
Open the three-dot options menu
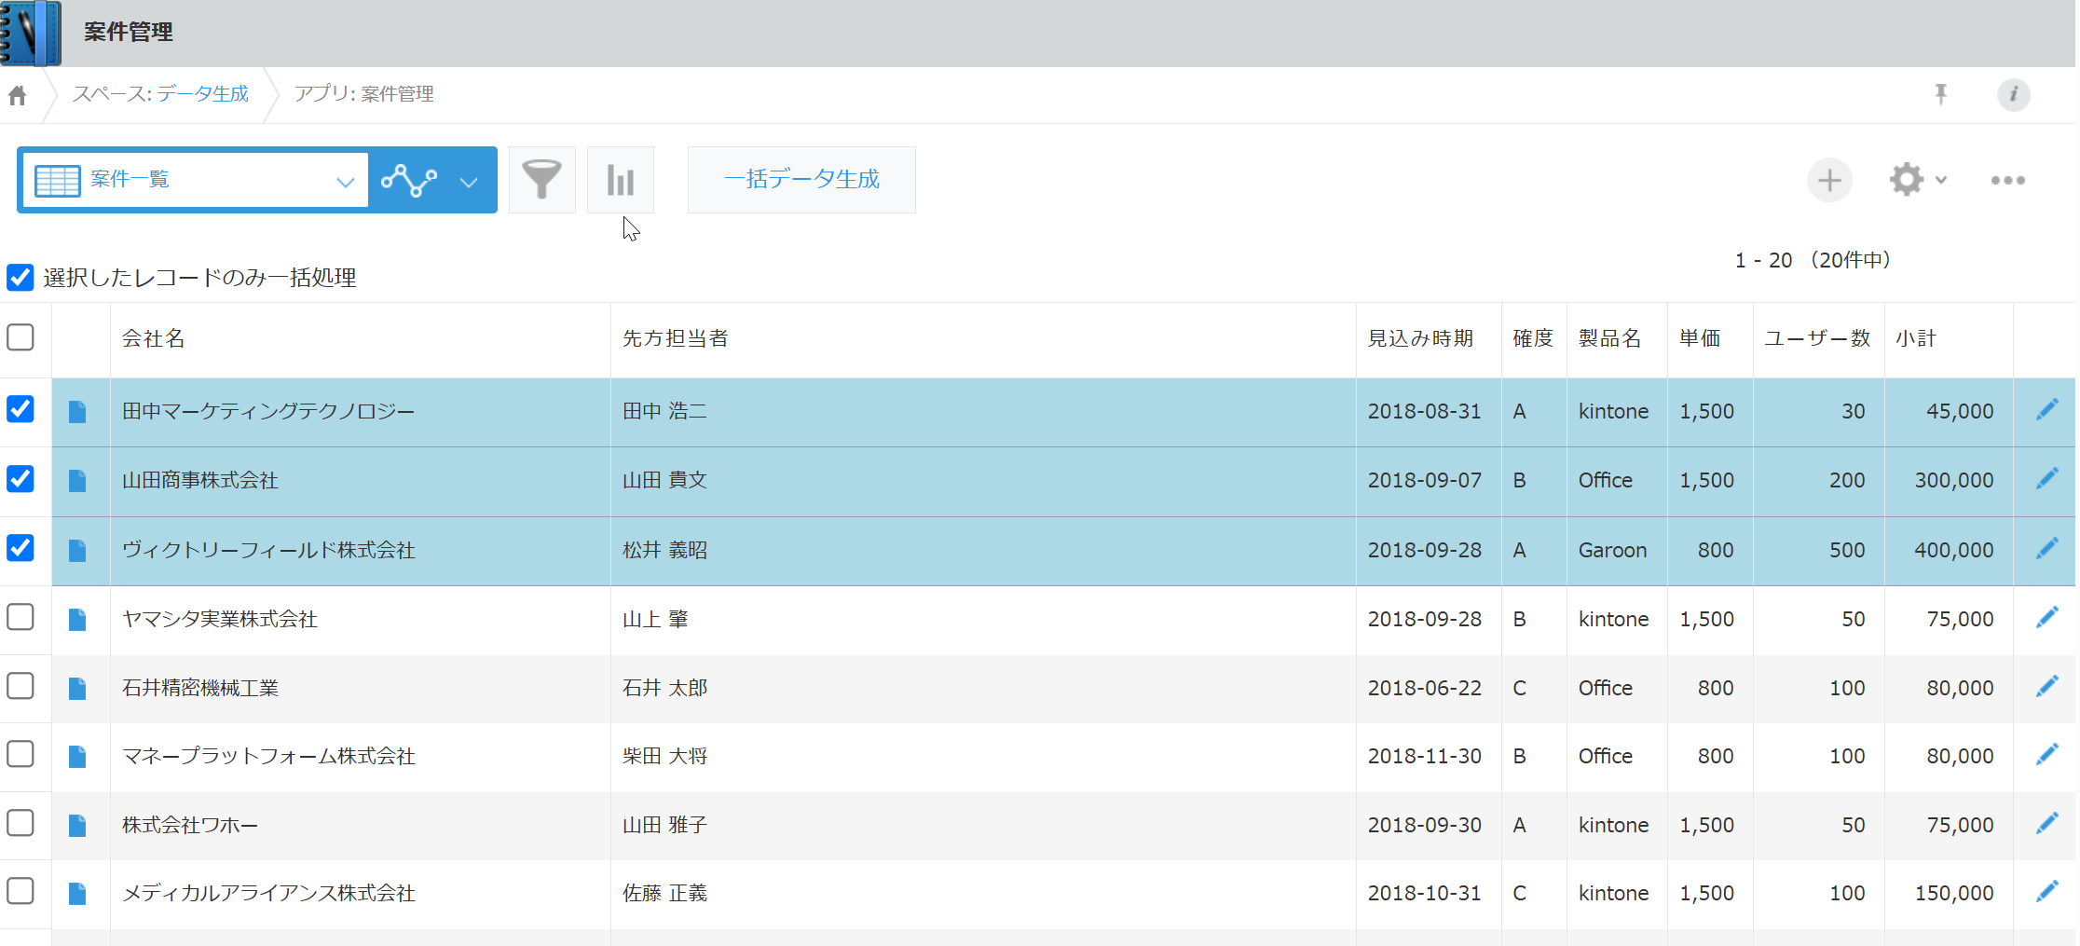pos(2007,180)
